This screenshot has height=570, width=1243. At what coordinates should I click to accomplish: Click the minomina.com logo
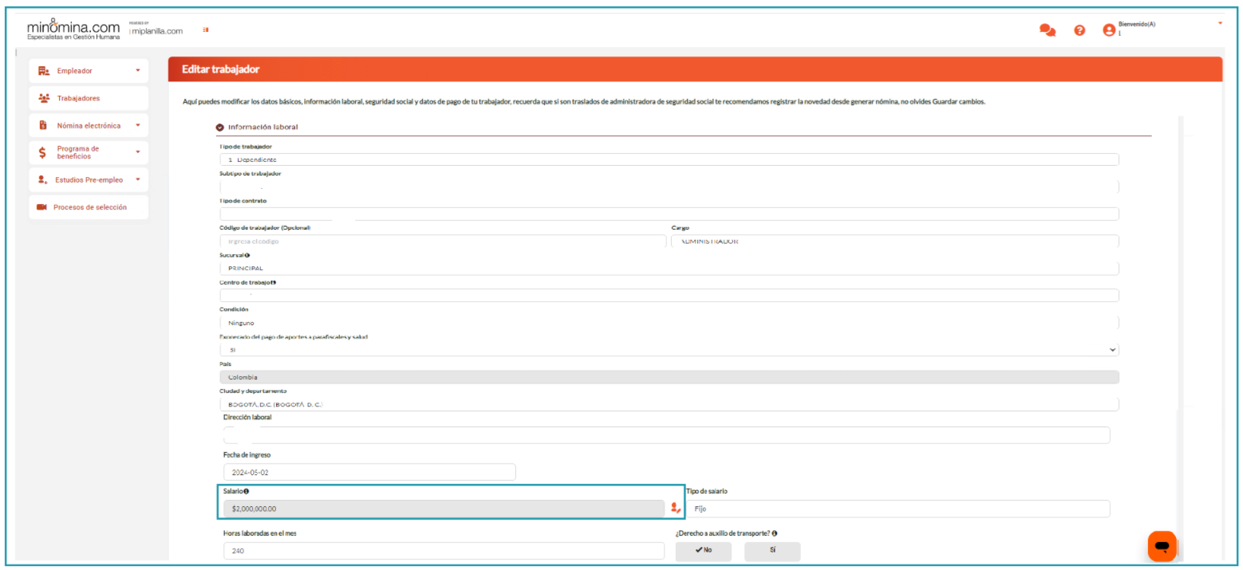coord(73,29)
